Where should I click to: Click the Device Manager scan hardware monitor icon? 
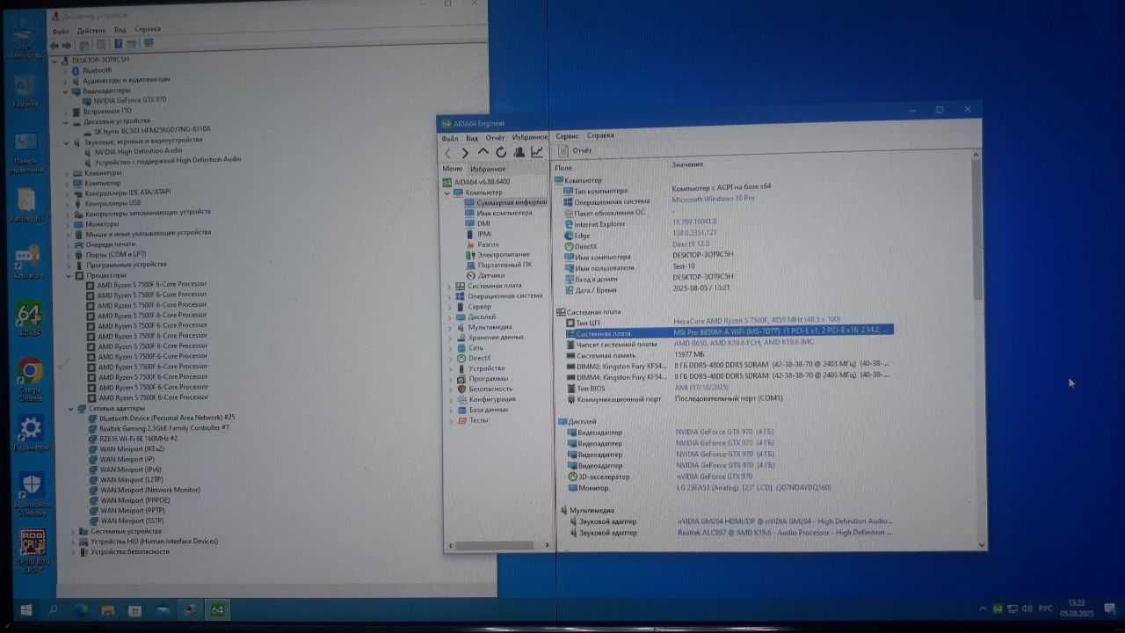149,43
